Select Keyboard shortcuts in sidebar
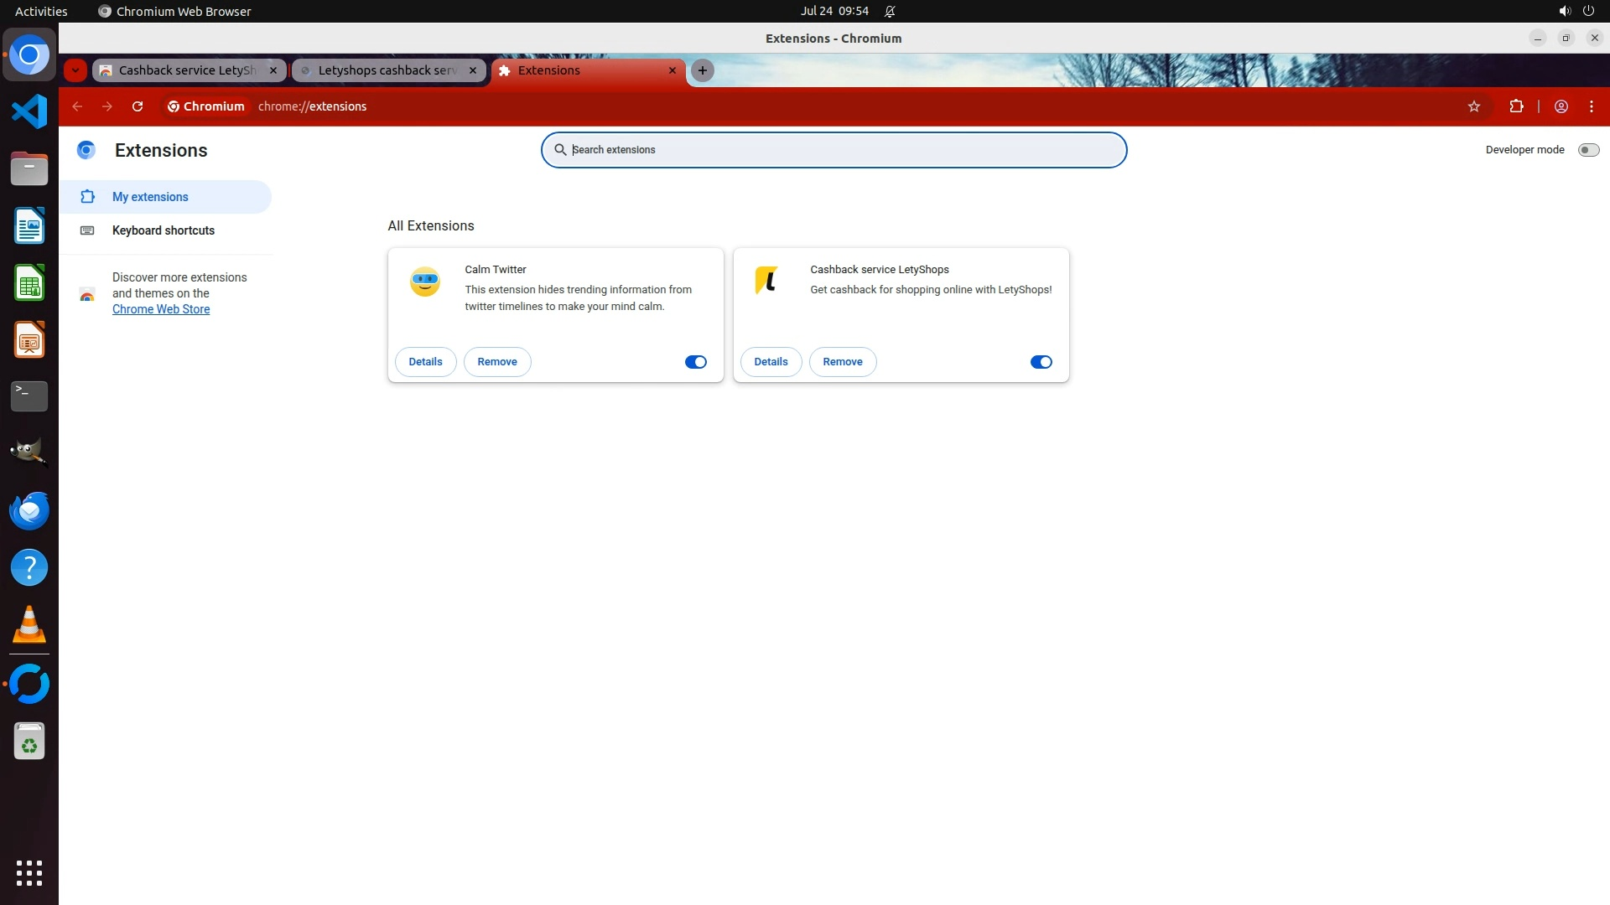This screenshot has width=1610, height=905. (164, 230)
